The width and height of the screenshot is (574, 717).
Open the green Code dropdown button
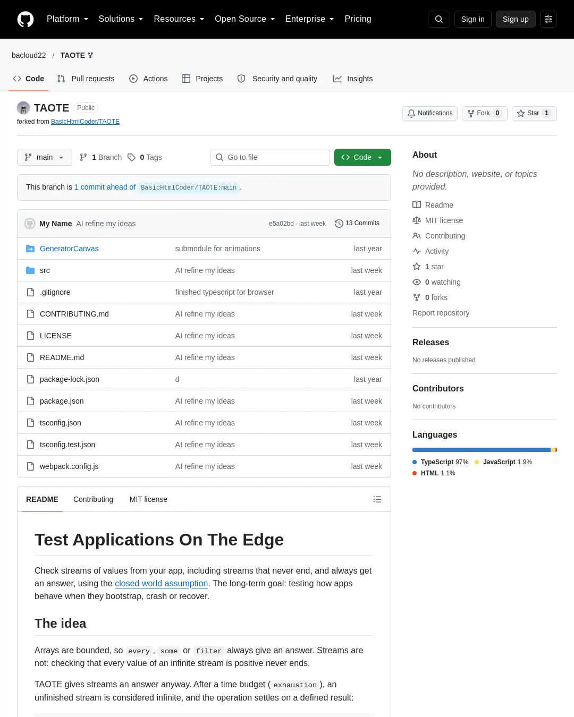362,157
